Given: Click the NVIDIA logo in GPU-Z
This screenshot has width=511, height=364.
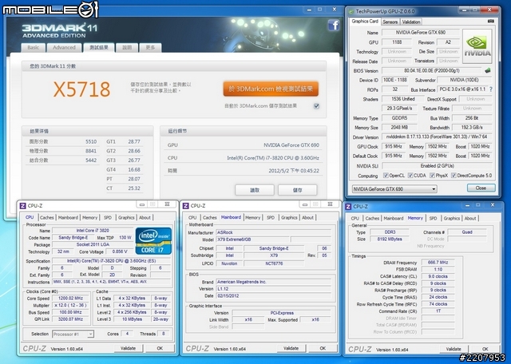Looking at the screenshot, I should point(477,46).
